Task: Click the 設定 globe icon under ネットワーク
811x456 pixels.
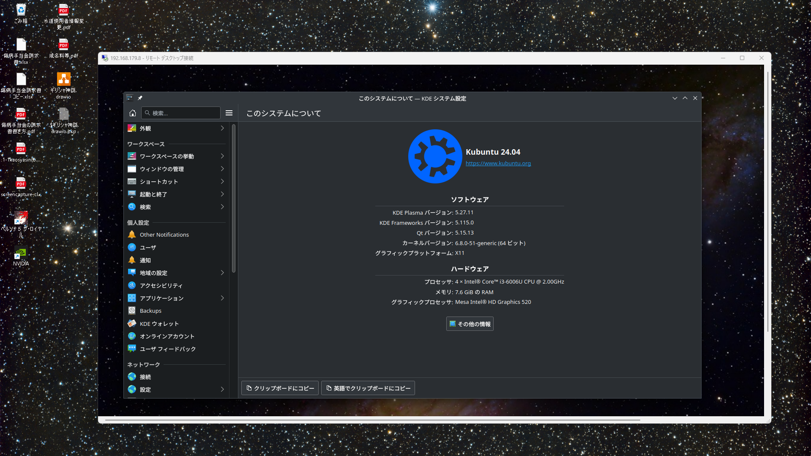Action: tap(132, 389)
